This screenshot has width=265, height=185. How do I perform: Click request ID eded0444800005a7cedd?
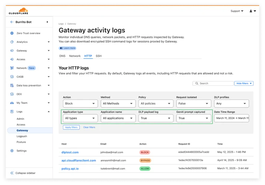coord(194,152)
